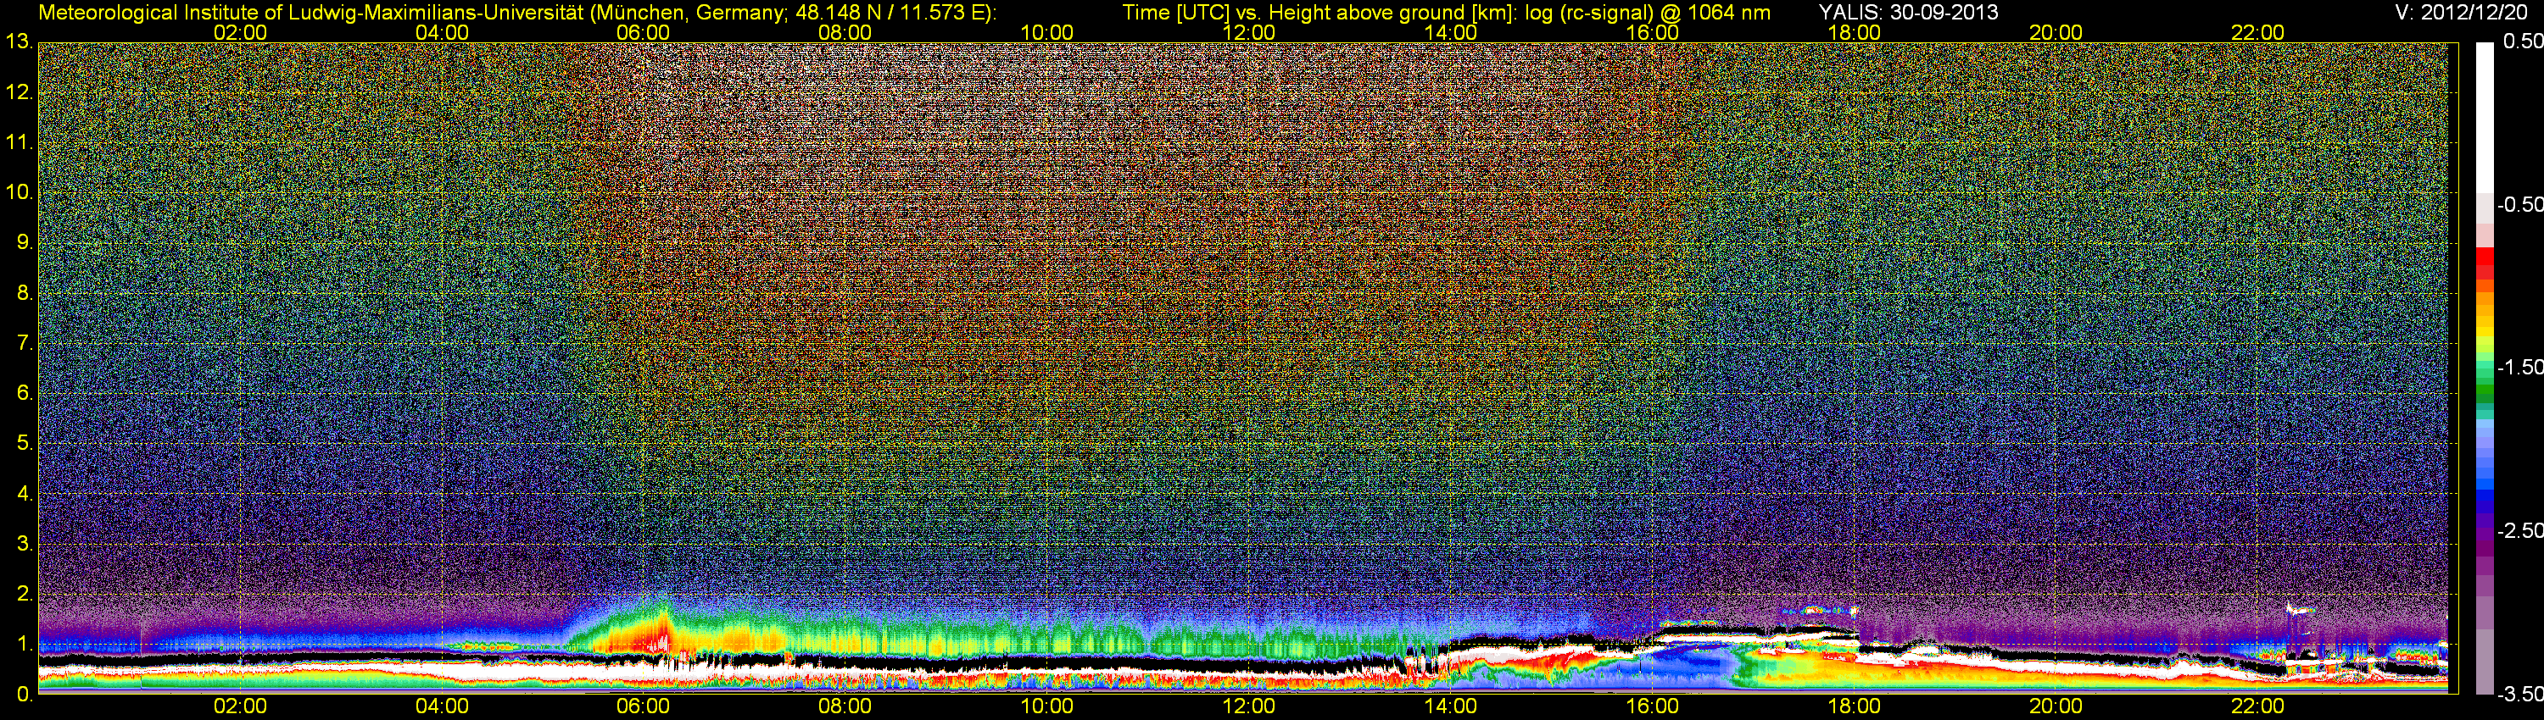The width and height of the screenshot is (2544, 720).
Task: Click the 7 km height axis label
Action: pos(25,343)
